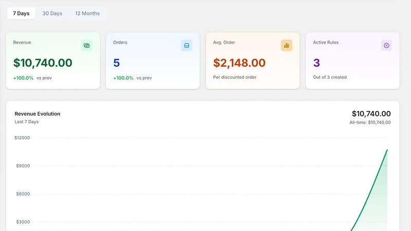Click the $6000 axis label
Viewport: 411px width, 231px height.
pos(23,194)
